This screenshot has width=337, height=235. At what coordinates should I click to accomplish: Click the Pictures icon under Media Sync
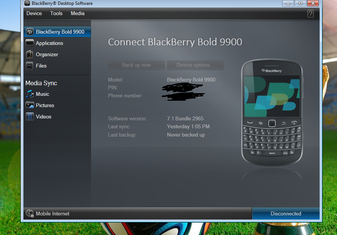(x=29, y=105)
